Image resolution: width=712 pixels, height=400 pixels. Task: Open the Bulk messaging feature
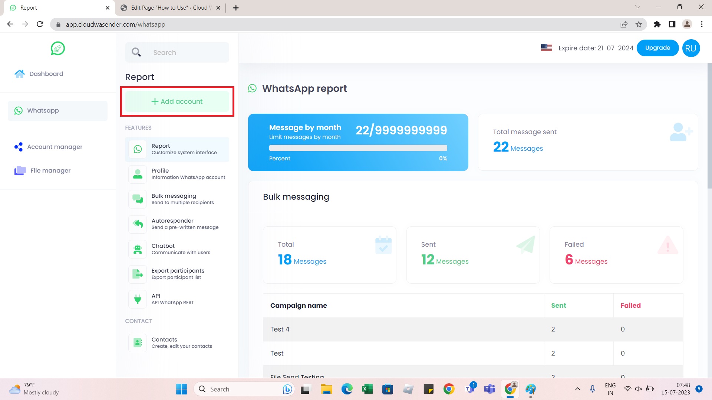pos(177,199)
